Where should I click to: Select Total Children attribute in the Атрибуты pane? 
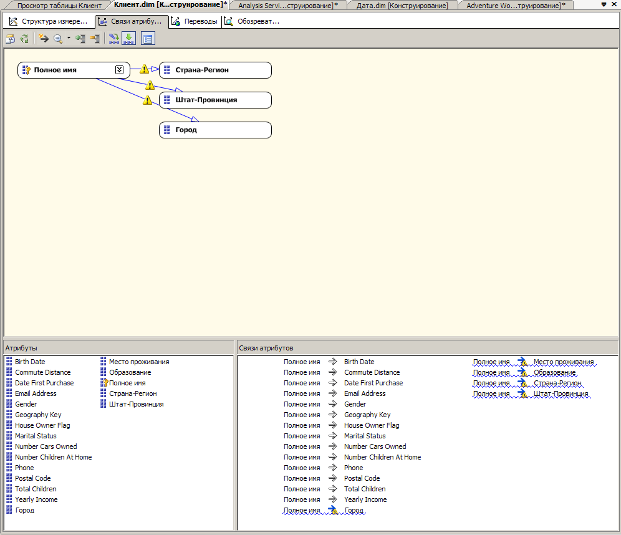point(36,489)
